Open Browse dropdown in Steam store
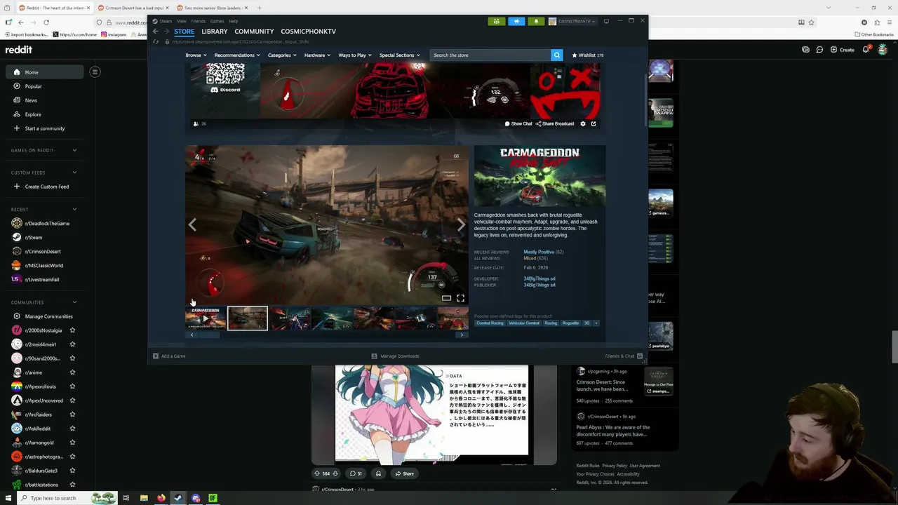 click(196, 55)
